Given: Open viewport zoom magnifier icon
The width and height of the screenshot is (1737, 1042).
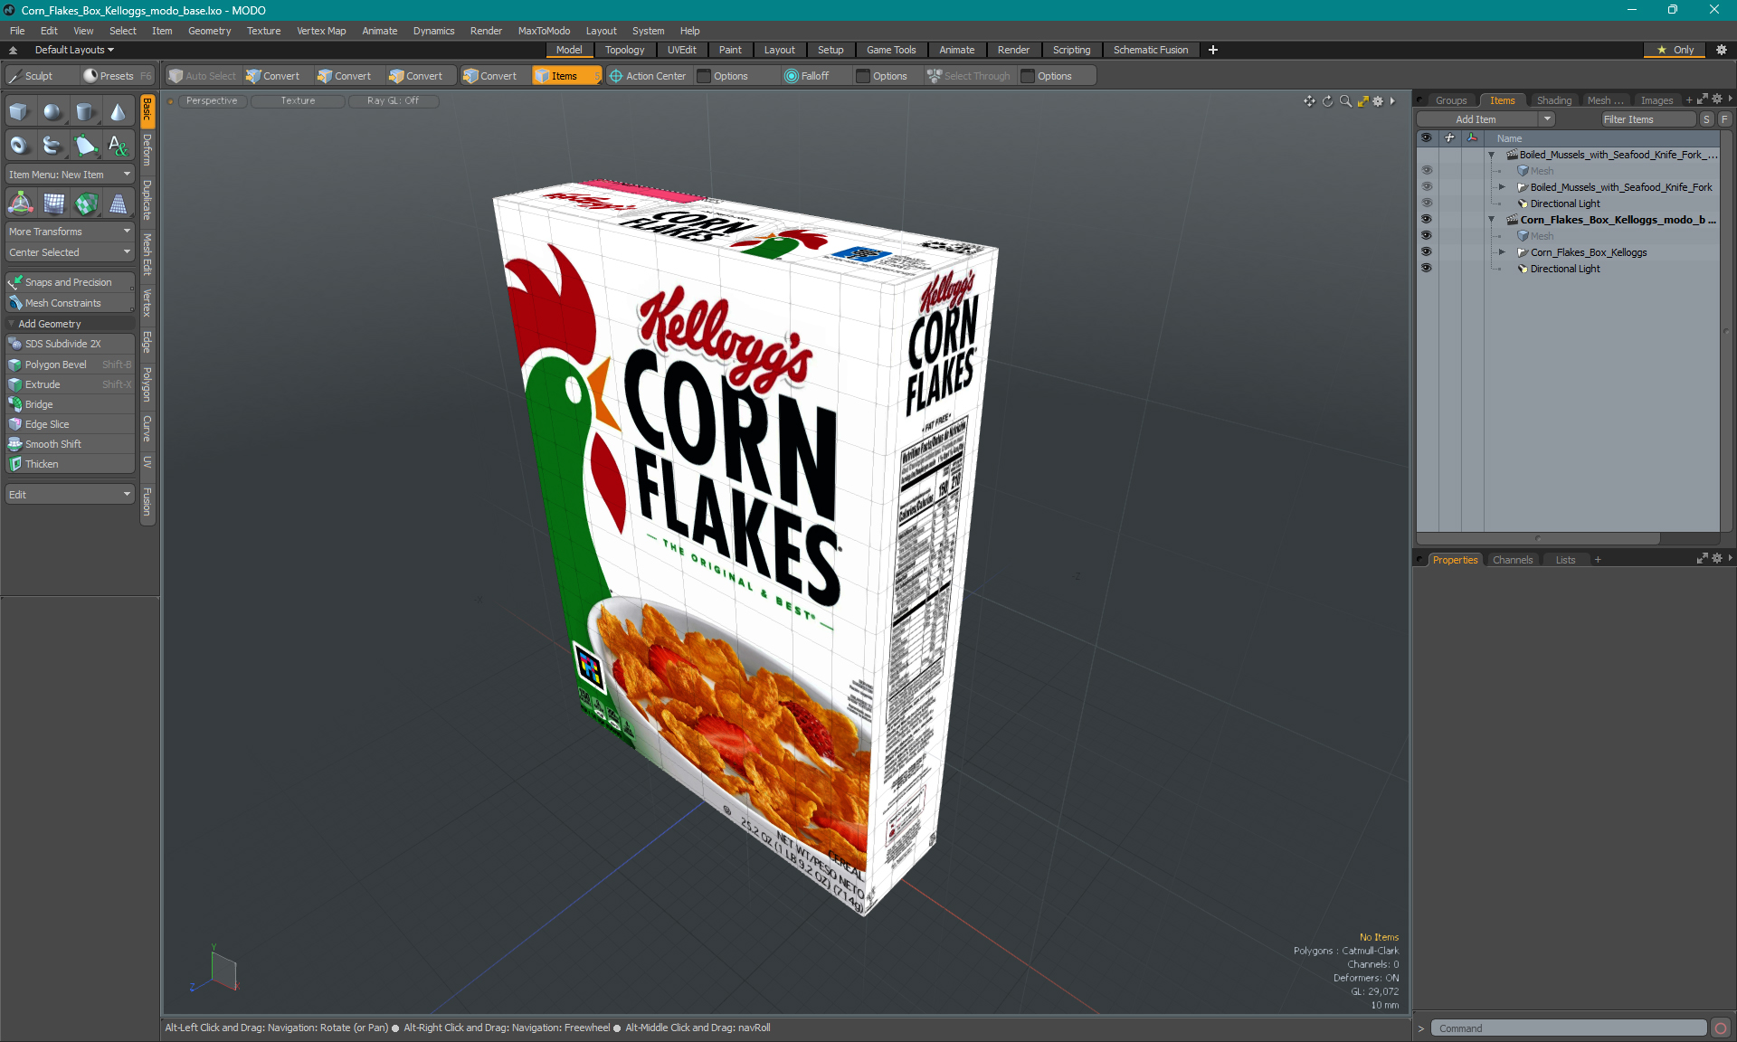Looking at the screenshot, I should coord(1345,101).
